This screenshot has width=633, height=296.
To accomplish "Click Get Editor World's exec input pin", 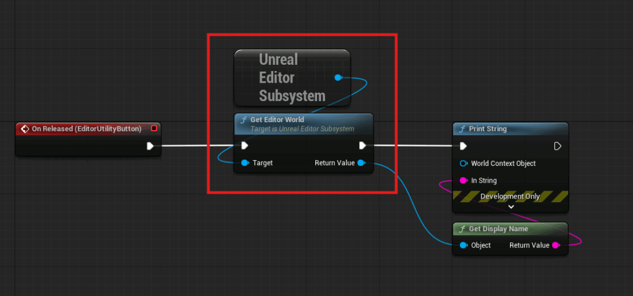I will pyautogui.click(x=244, y=146).
